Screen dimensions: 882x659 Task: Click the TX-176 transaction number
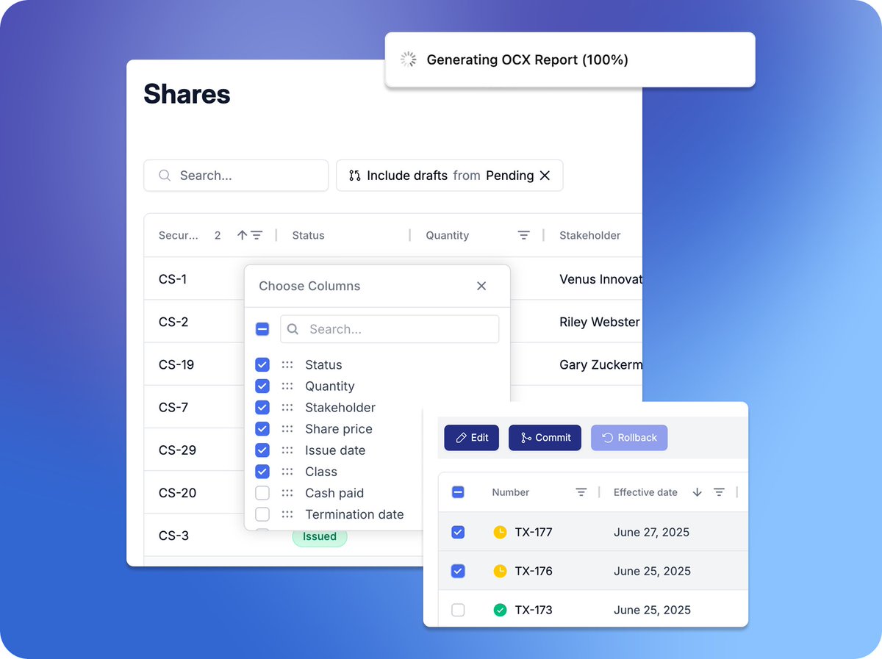534,571
